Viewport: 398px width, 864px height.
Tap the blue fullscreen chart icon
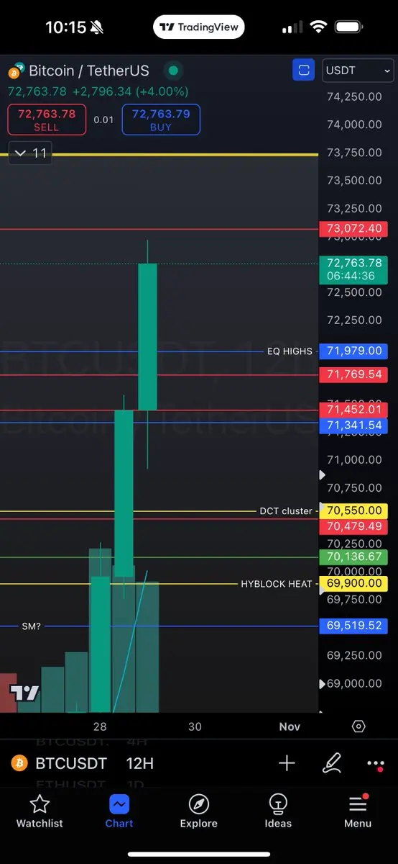point(303,71)
